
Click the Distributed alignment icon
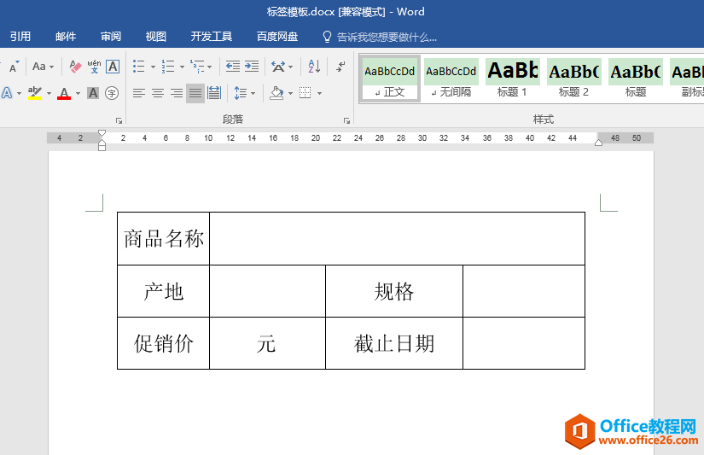(x=214, y=93)
